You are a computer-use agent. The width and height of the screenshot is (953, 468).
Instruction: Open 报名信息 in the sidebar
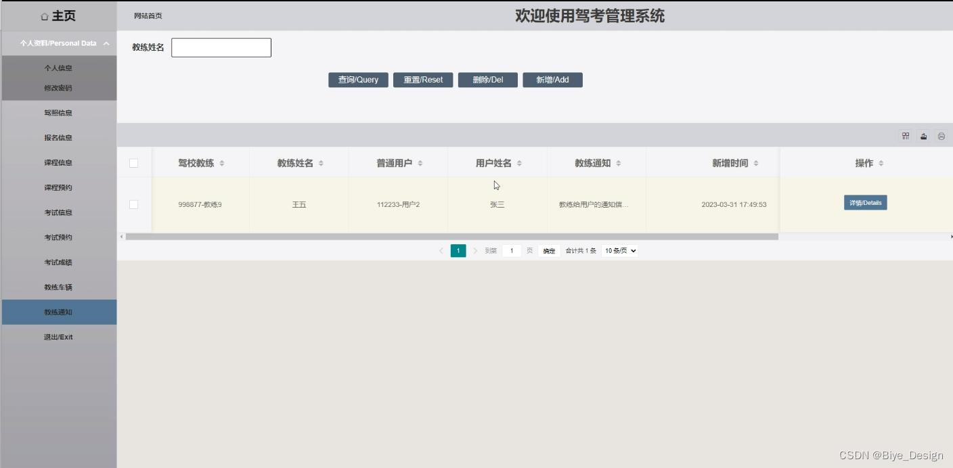pos(58,138)
